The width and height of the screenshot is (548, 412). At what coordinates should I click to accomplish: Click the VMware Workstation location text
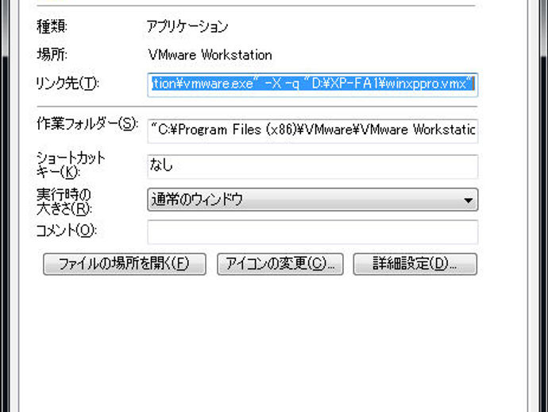point(210,55)
